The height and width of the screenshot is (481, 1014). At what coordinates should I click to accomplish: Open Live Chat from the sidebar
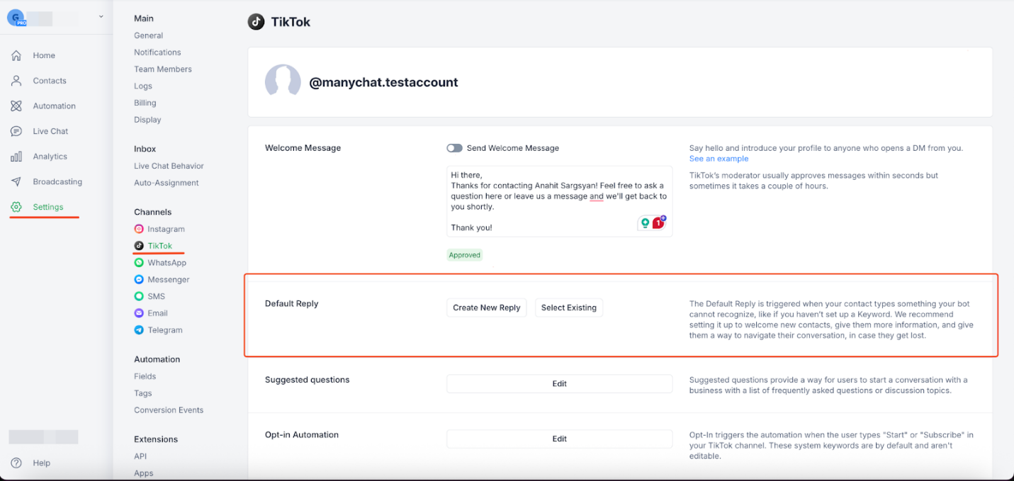(x=50, y=131)
